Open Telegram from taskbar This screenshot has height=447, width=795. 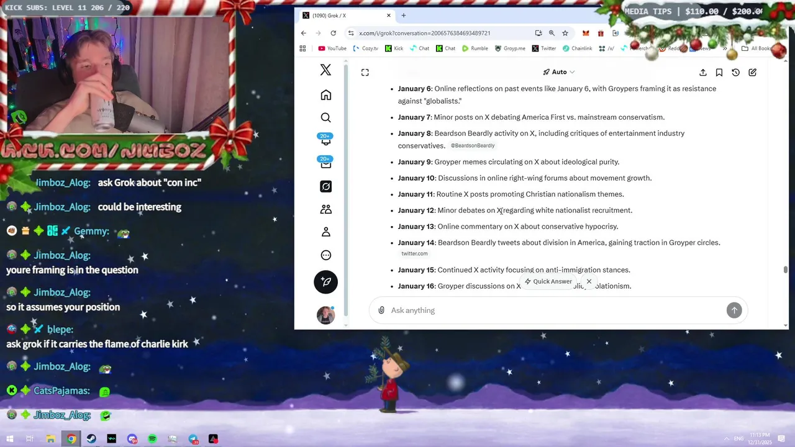point(193,439)
